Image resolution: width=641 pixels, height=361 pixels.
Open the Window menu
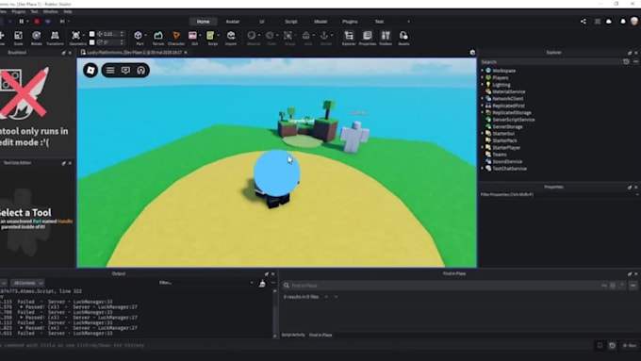click(50, 12)
